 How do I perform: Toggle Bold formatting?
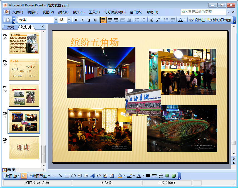click(x=76, y=20)
